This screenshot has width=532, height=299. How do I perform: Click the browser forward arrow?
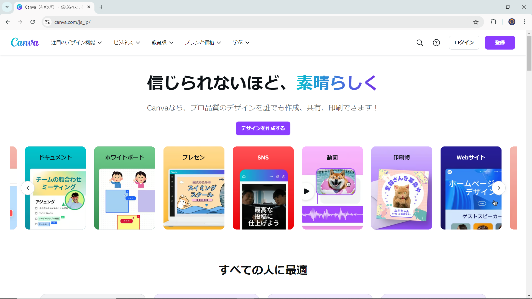(x=20, y=22)
